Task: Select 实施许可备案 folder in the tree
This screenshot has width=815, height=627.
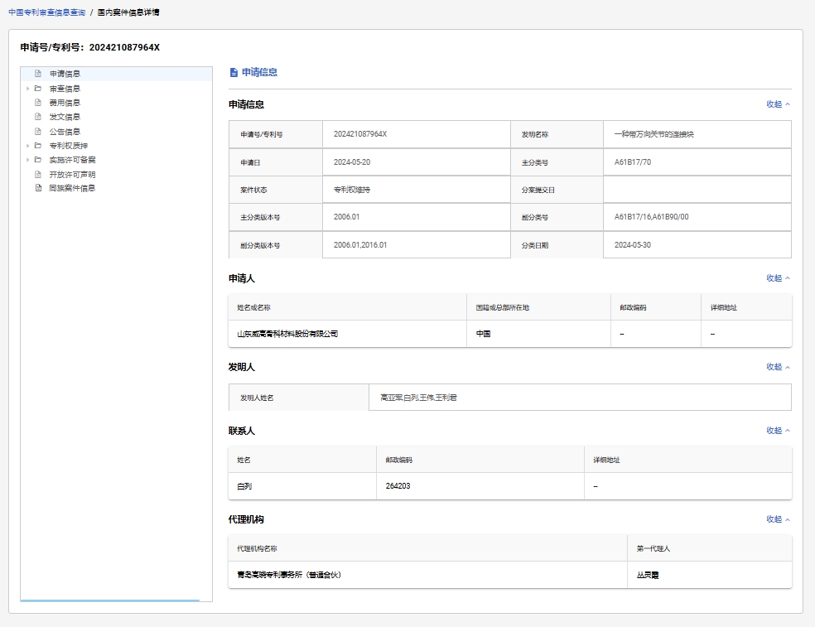Action: [72, 160]
